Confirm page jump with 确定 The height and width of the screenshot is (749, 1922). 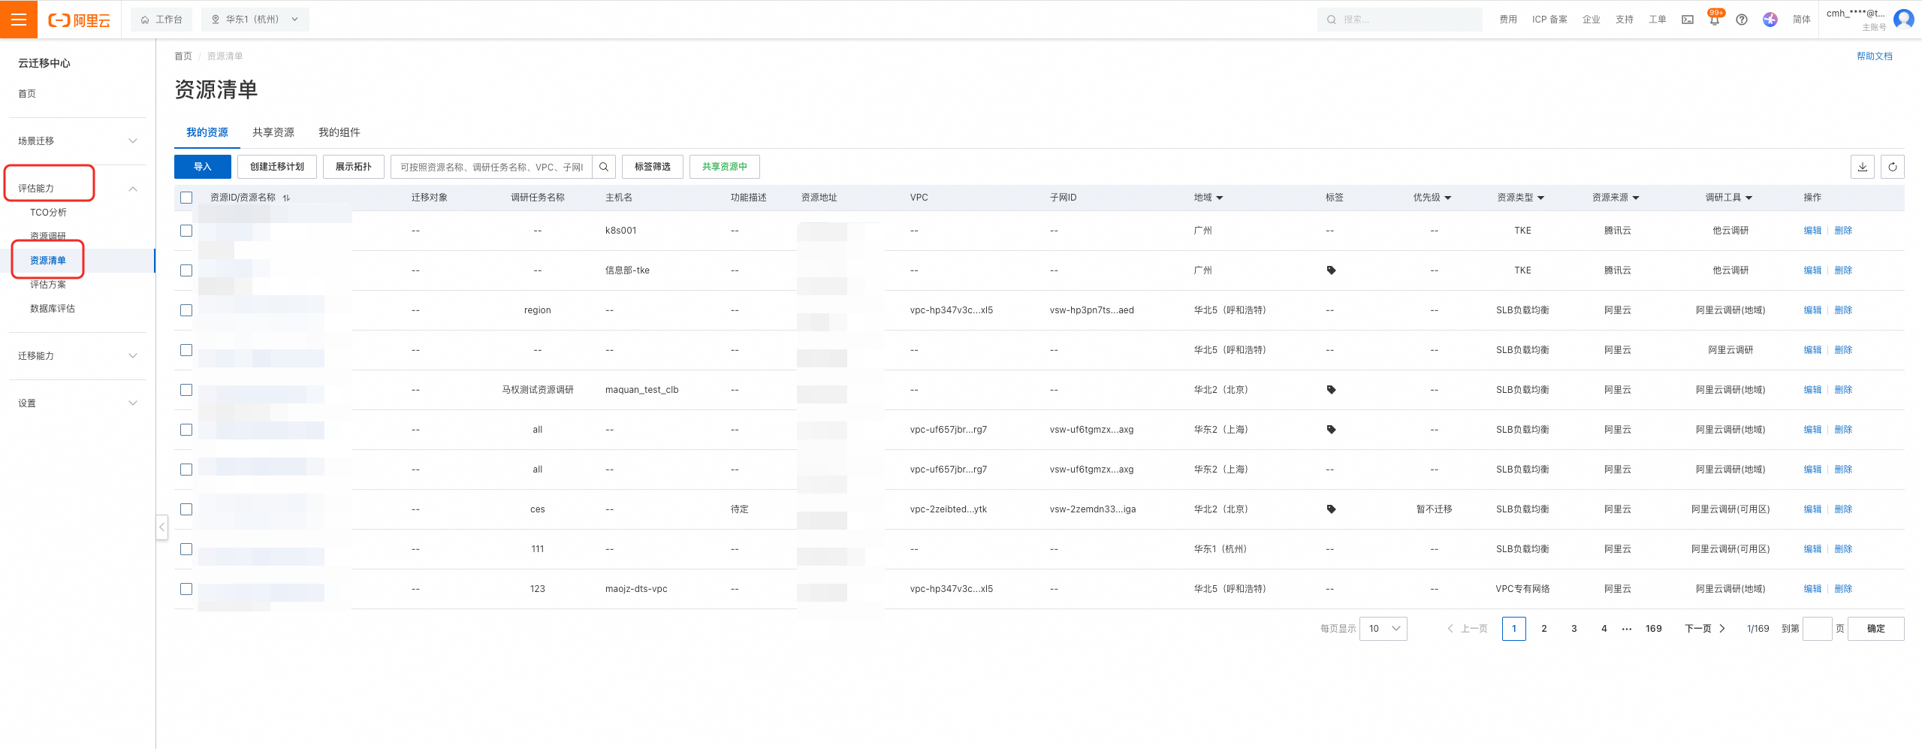[1876, 629]
